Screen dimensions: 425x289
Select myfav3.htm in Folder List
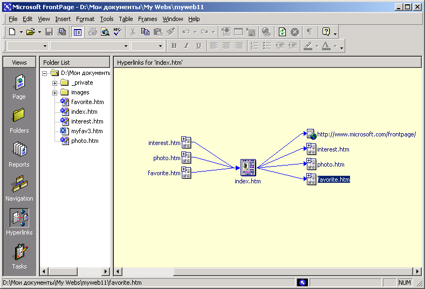[87, 131]
